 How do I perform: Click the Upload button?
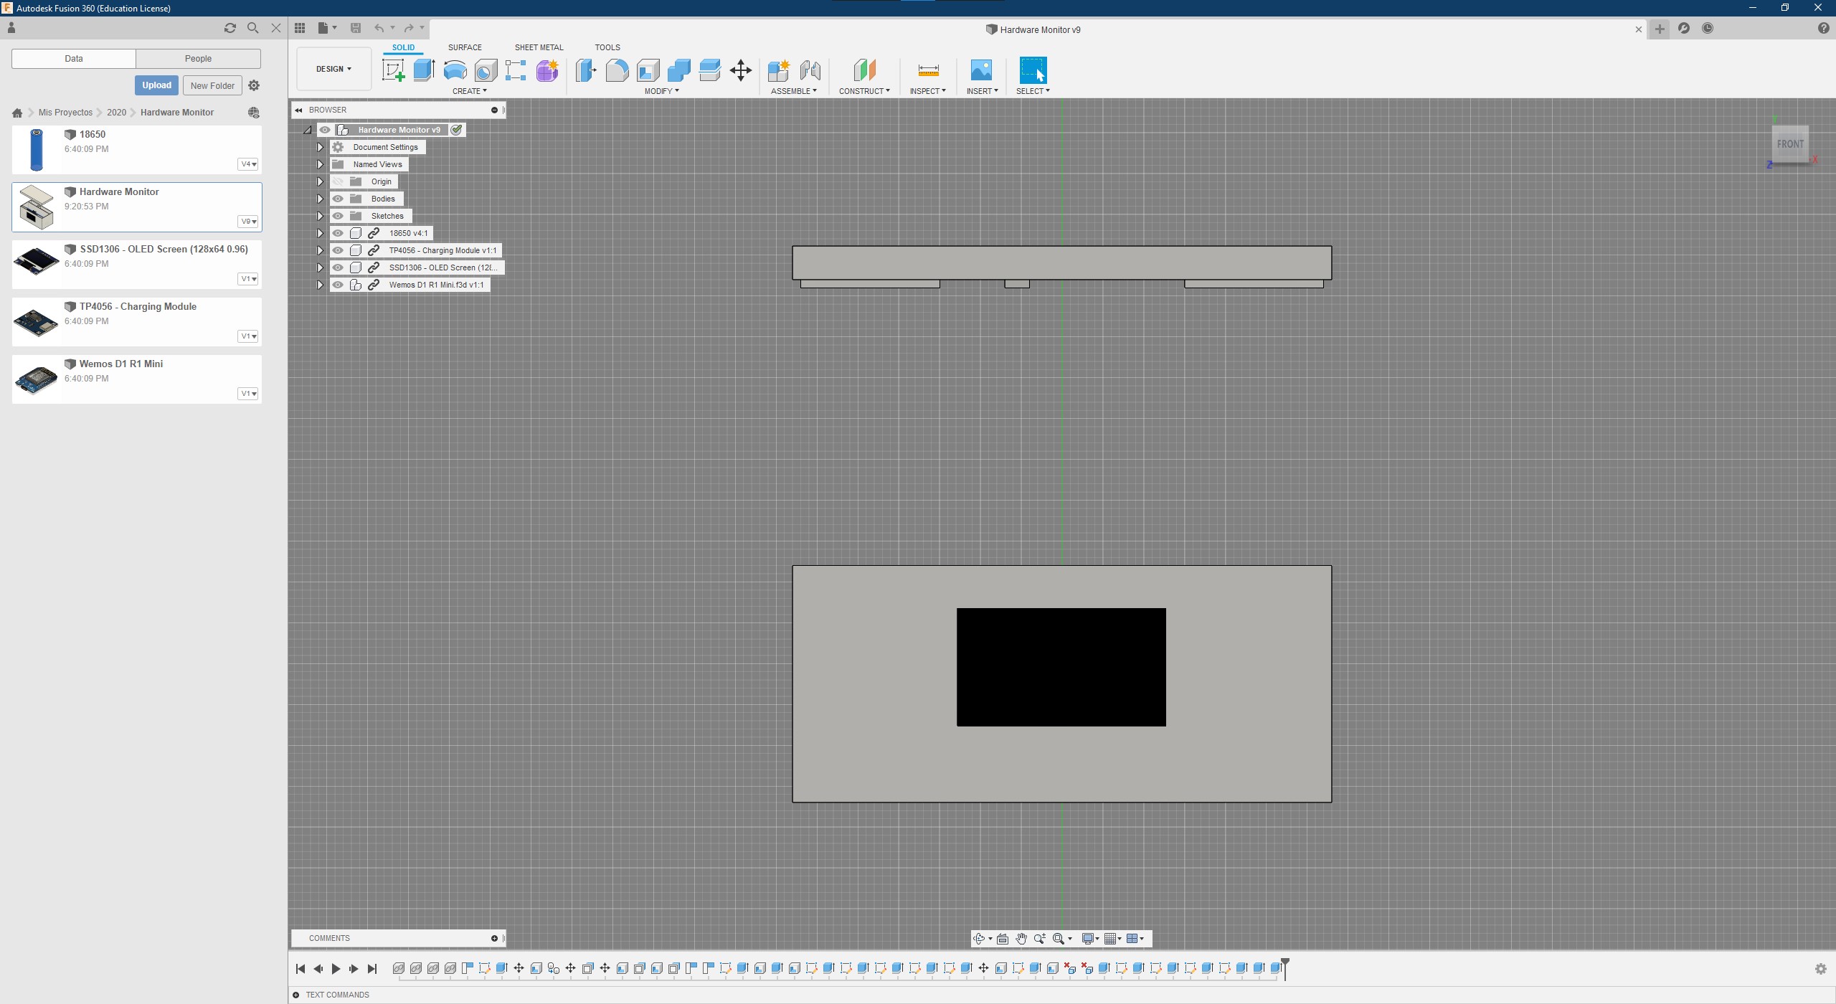pos(156,85)
